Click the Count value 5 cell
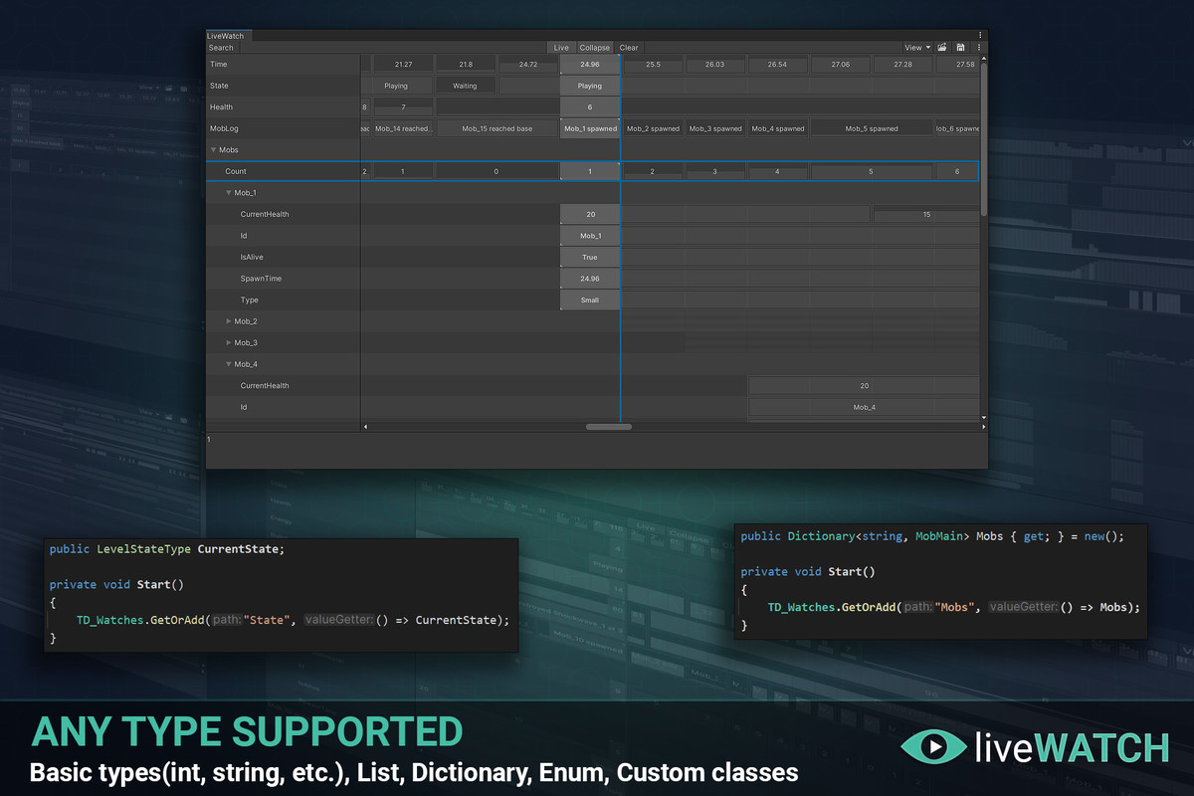1194x796 pixels. tap(871, 171)
